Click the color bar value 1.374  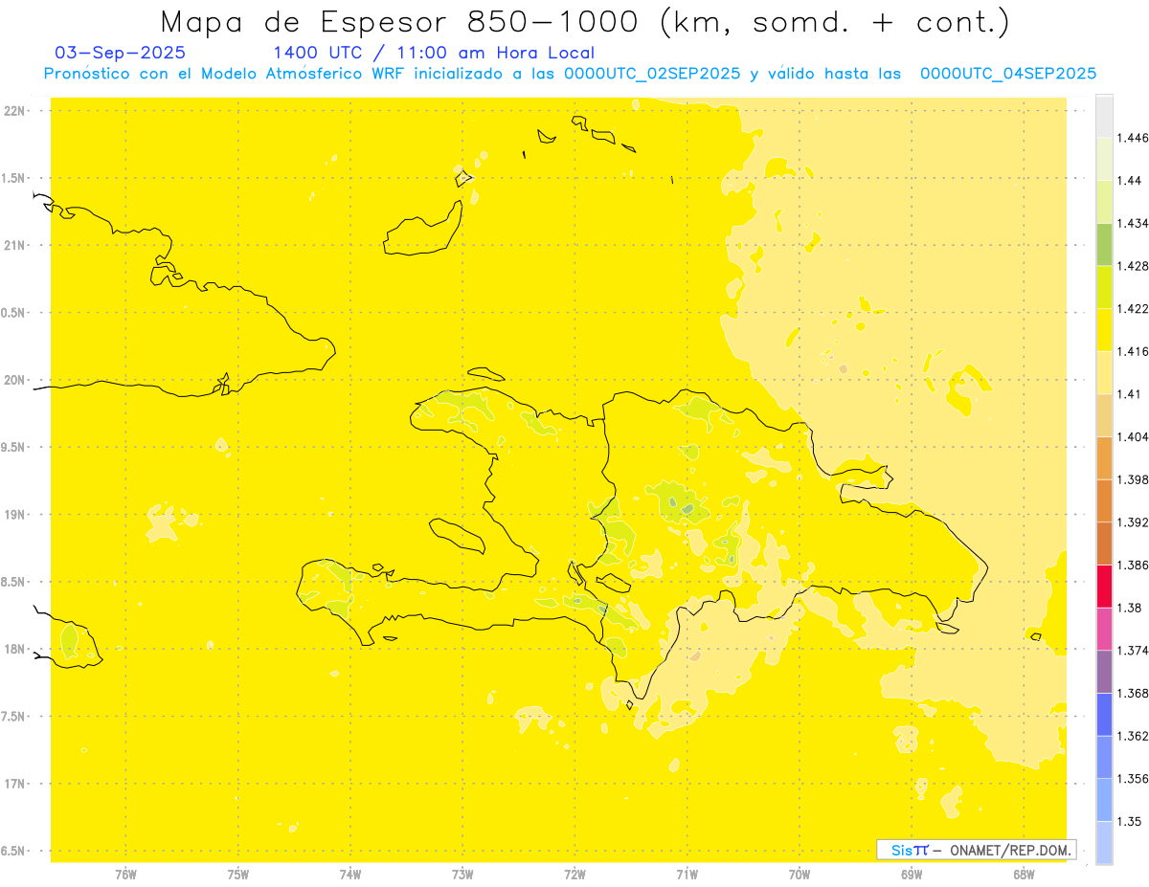[x=1133, y=651]
